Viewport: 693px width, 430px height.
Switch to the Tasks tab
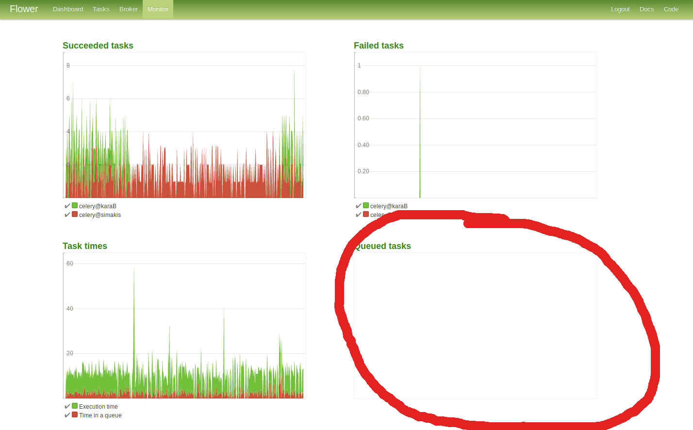[101, 9]
